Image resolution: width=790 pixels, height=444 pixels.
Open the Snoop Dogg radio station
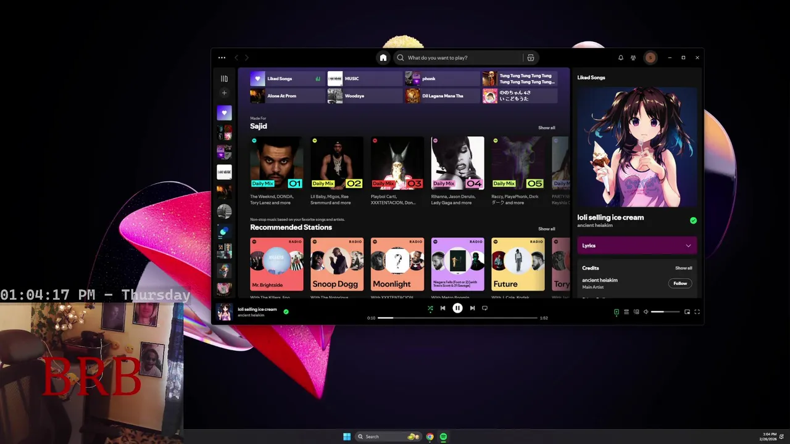[337, 264]
